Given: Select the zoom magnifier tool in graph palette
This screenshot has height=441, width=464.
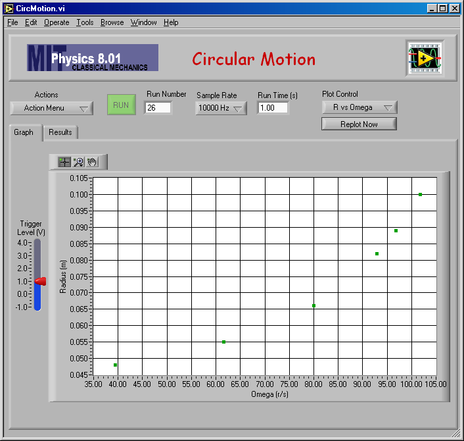Looking at the screenshot, I should 78,162.
